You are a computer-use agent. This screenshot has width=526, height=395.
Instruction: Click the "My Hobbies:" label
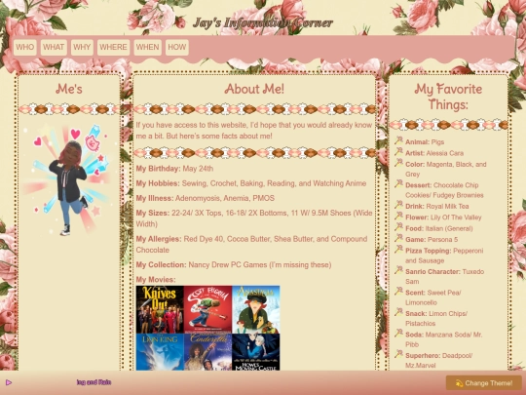tap(158, 183)
